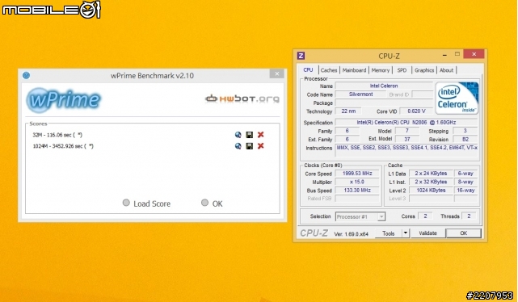Open the About tab in CPU-Z
518x302 pixels.
click(446, 70)
